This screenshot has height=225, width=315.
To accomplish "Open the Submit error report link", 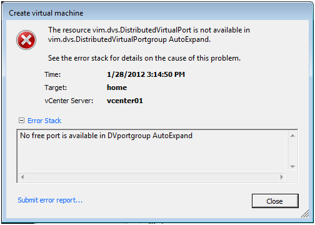I will (x=50, y=200).
